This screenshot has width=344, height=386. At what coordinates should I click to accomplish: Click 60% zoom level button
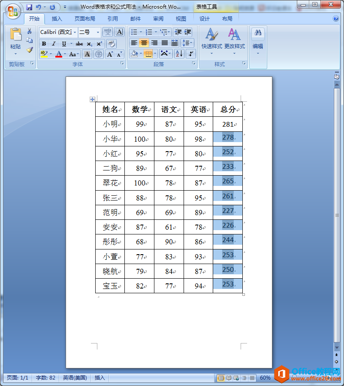pos(265,378)
